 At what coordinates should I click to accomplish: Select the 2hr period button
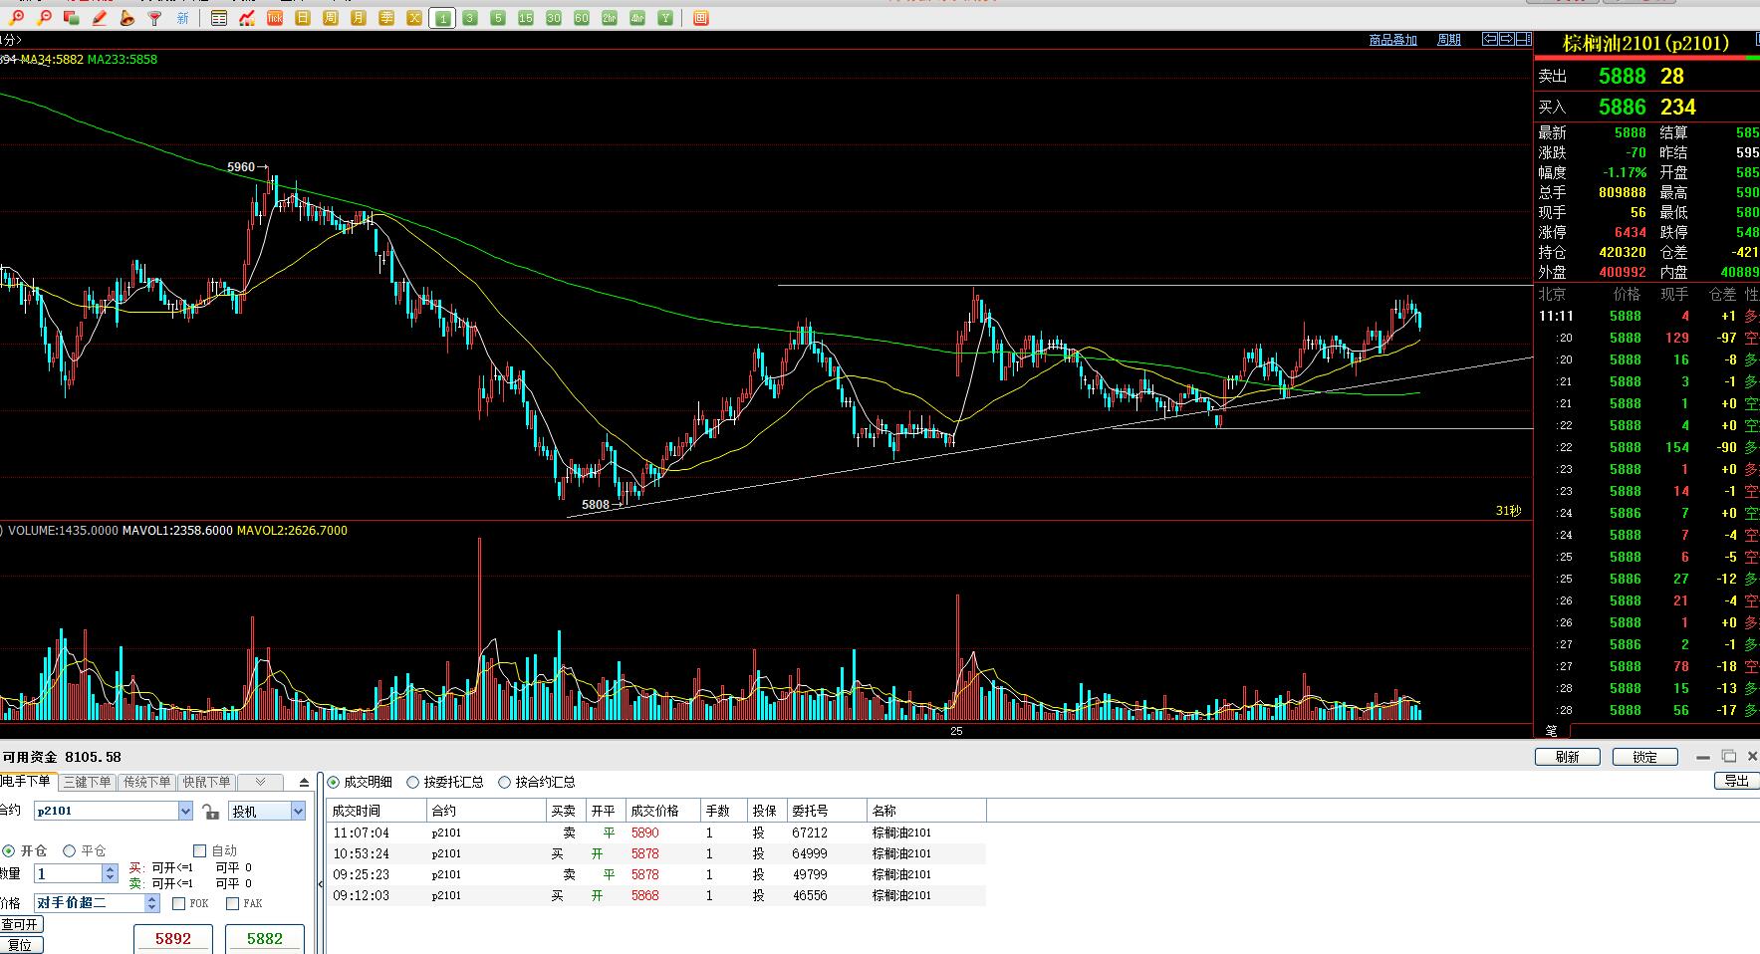point(610,18)
